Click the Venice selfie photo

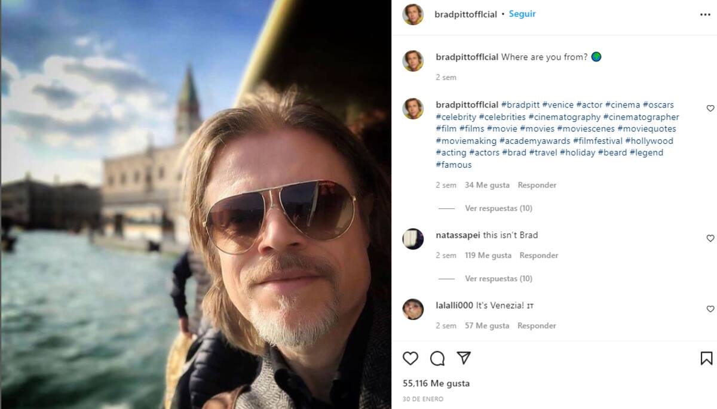tap(195, 204)
